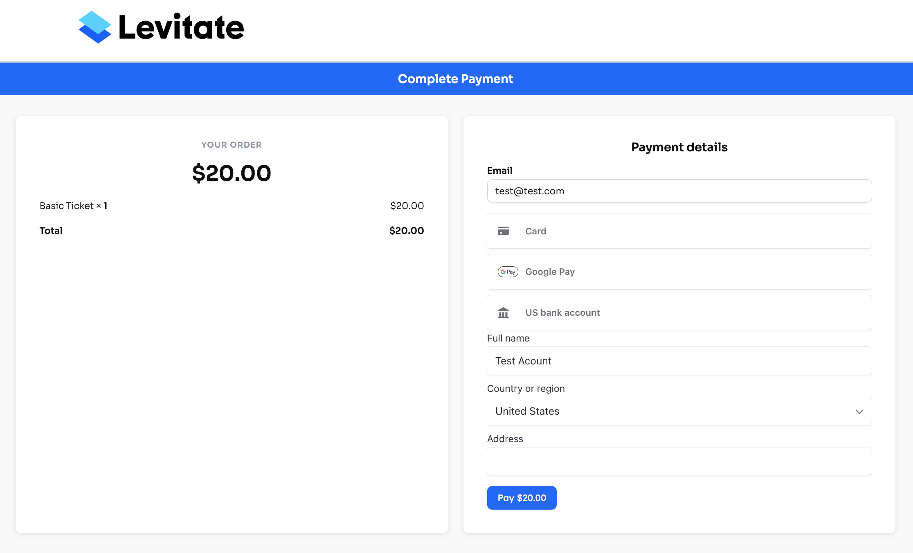This screenshot has width=913, height=553.
Task: Select US bank account payment option
Action: (679, 312)
